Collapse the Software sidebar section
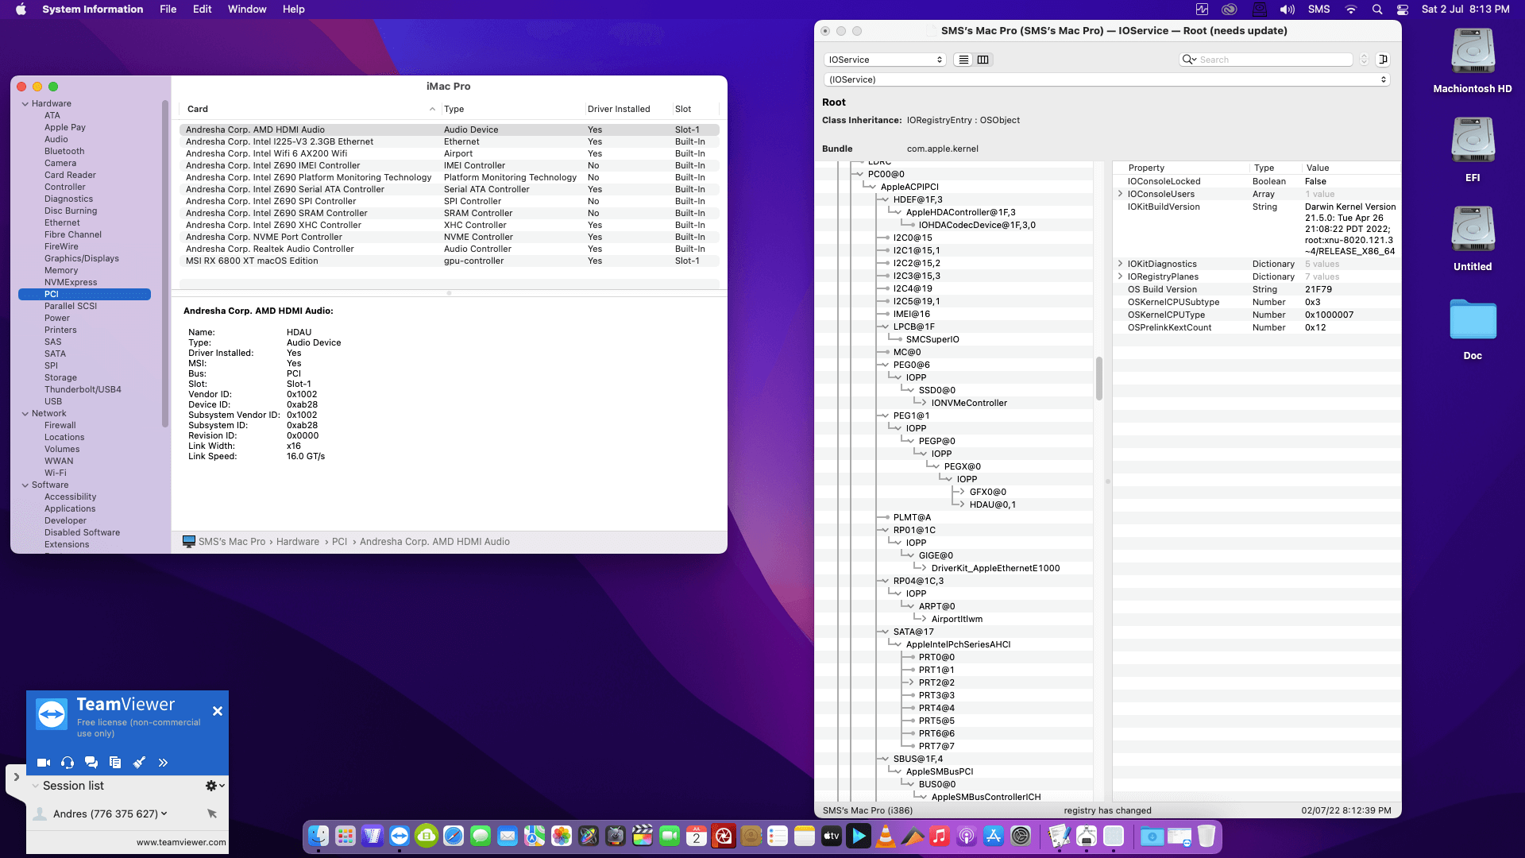 (x=25, y=485)
